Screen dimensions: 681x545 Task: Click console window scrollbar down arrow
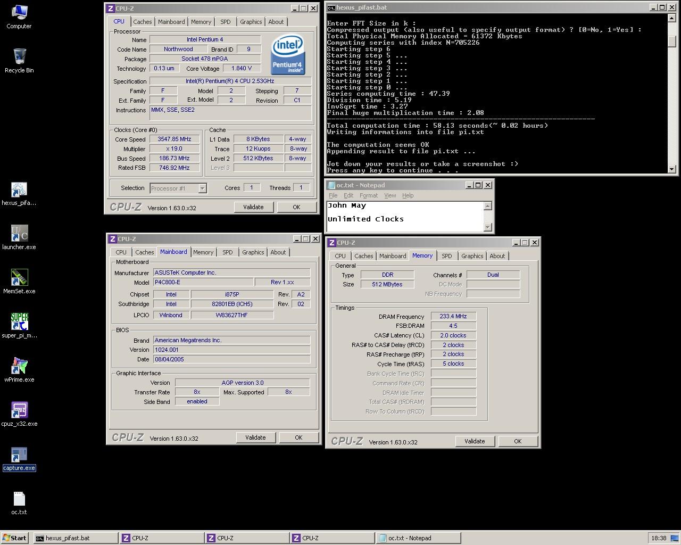point(671,169)
